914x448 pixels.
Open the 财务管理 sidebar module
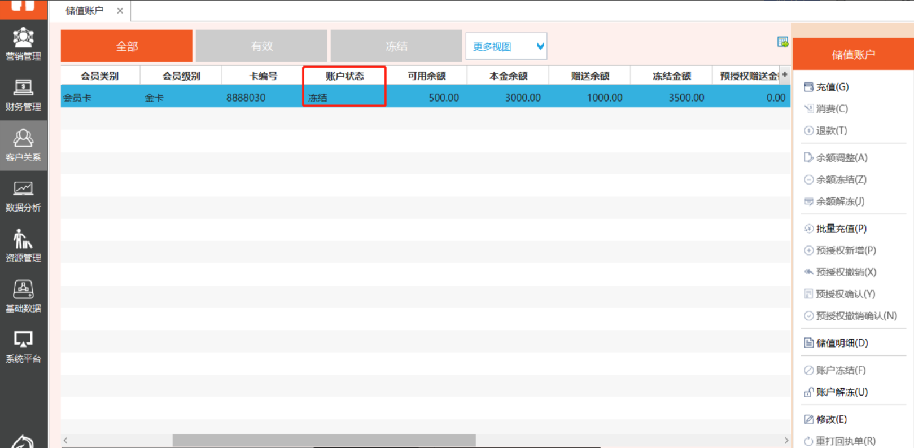(x=23, y=95)
